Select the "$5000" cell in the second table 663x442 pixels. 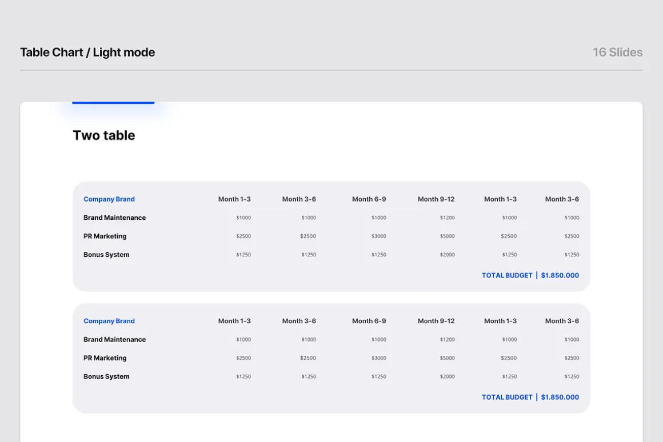(x=448, y=358)
